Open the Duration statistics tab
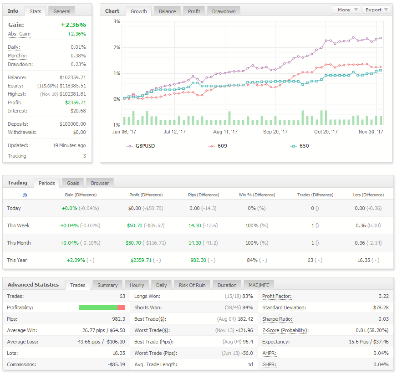Image resolution: width=397 pixels, height=374 pixels. point(227,285)
